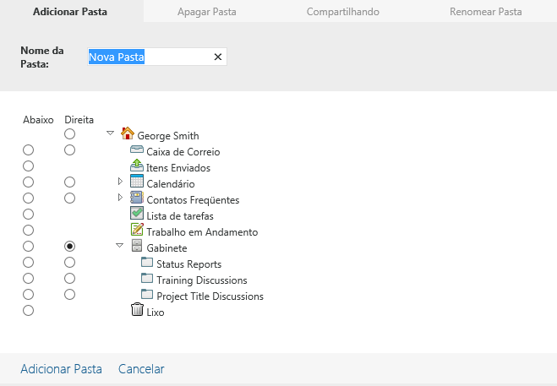Switch to the Apagar Pasta tab
557x386 pixels.
pos(206,13)
